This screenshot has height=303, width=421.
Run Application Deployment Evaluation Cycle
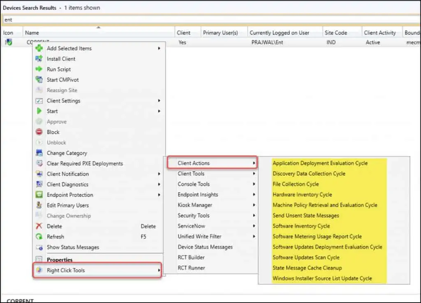coord(320,163)
